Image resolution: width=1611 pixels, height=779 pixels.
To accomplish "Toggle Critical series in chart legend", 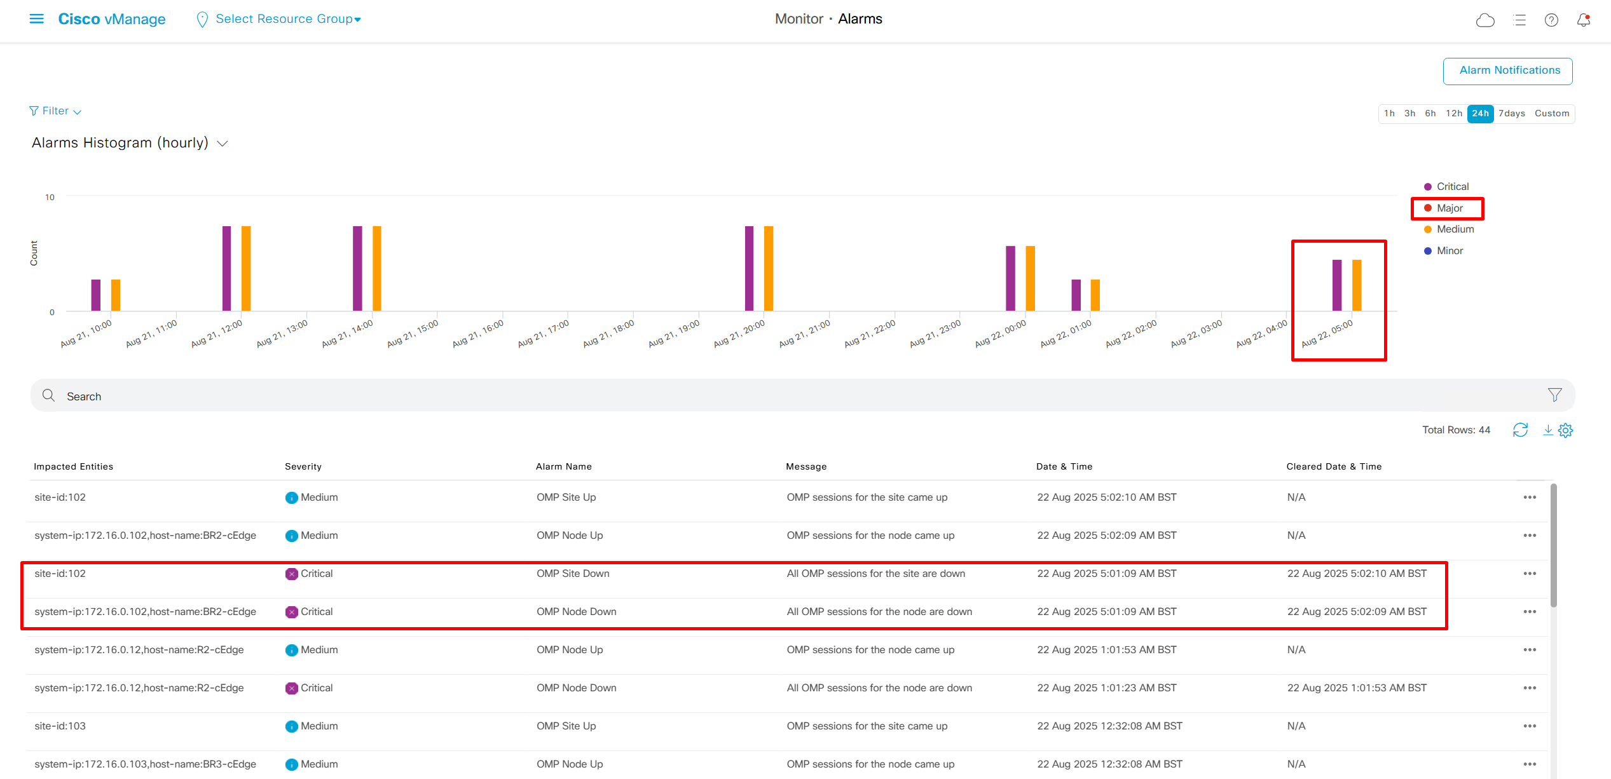I will [1452, 187].
